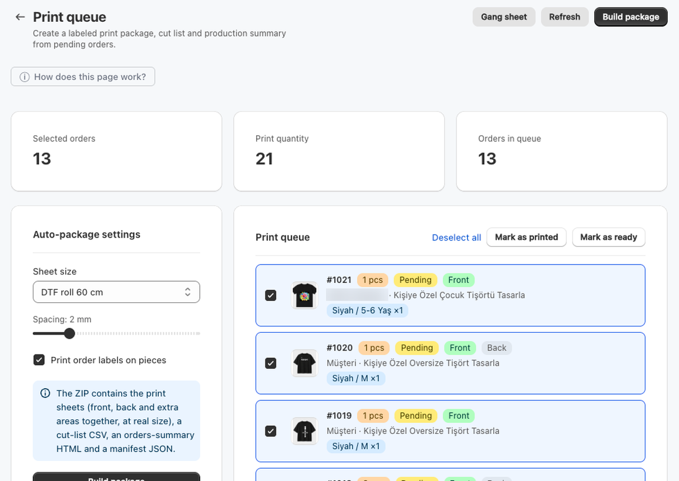
Task: Click top Build package button
Action: point(630,17)
